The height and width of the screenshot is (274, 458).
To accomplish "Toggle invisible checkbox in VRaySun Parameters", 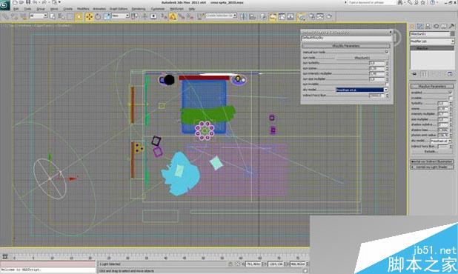I will pos(450,98).
